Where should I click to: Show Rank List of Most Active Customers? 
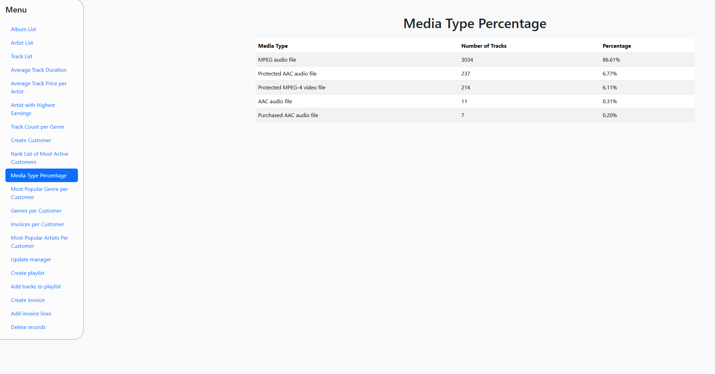tap(39, 158)
